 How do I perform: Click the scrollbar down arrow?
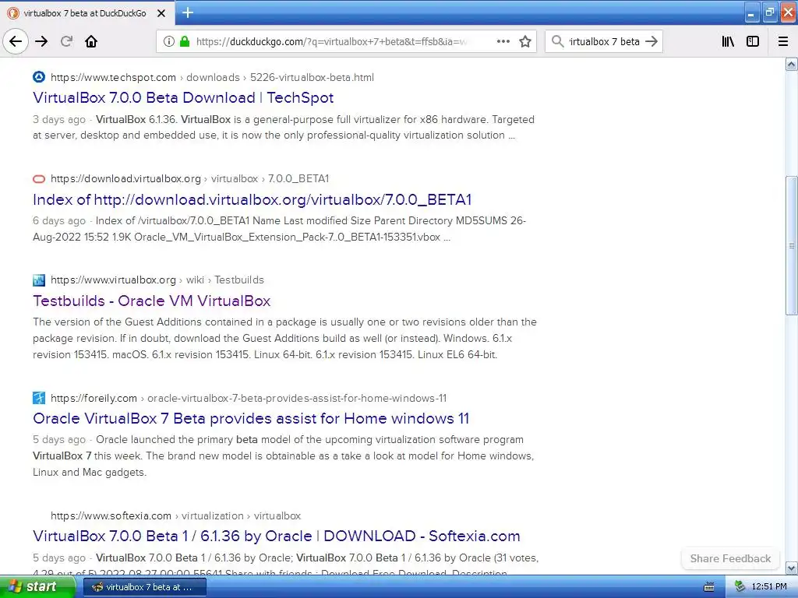[792, 568]
